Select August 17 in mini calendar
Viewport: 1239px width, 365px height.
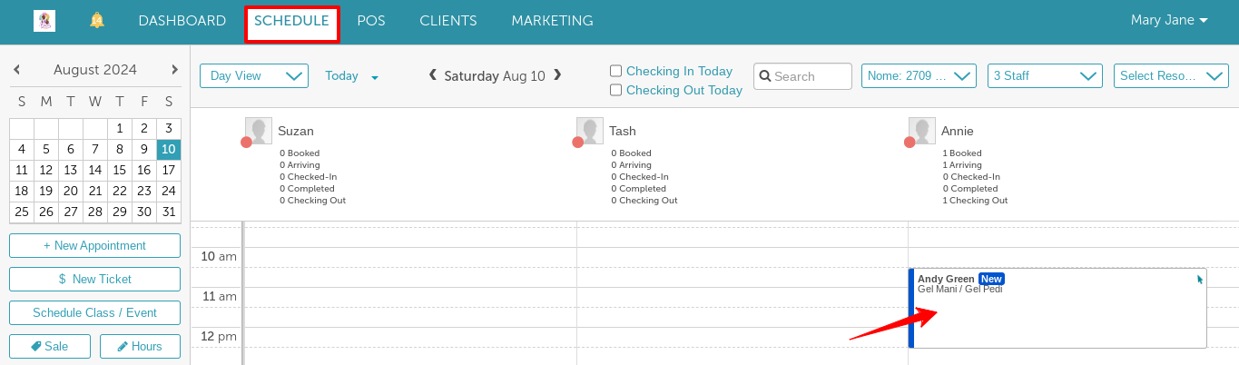click(168, 170)
